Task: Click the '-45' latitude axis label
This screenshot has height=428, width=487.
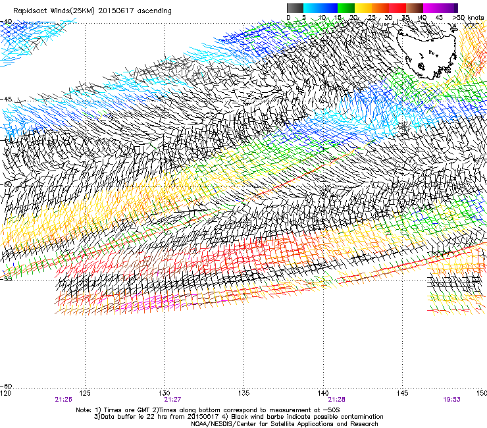Action: click(x=7, y=99)
